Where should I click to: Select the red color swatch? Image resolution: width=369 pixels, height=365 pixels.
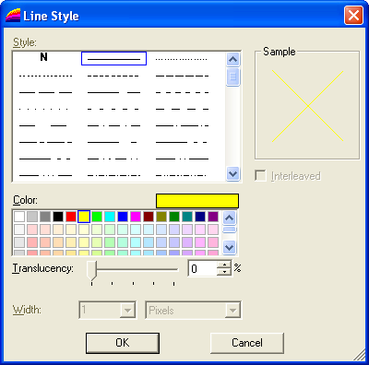click(x=71, y=217)
